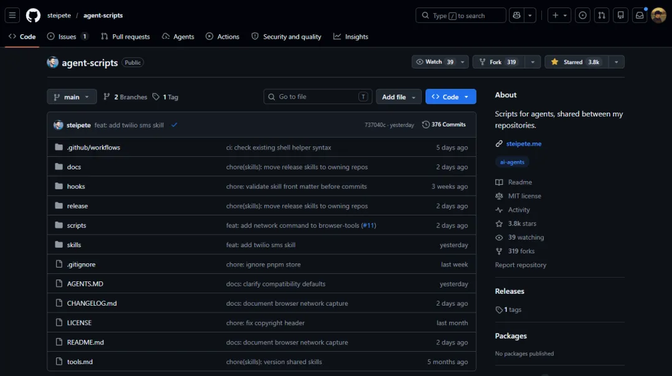This screenshot has width=672, height=376.
Task: Open the hooks folder
Action: (x=76, y=187)
